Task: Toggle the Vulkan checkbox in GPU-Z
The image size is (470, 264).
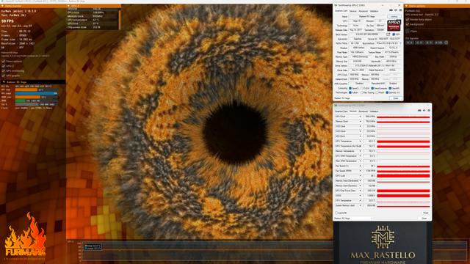Action: (x=350, y=93)
